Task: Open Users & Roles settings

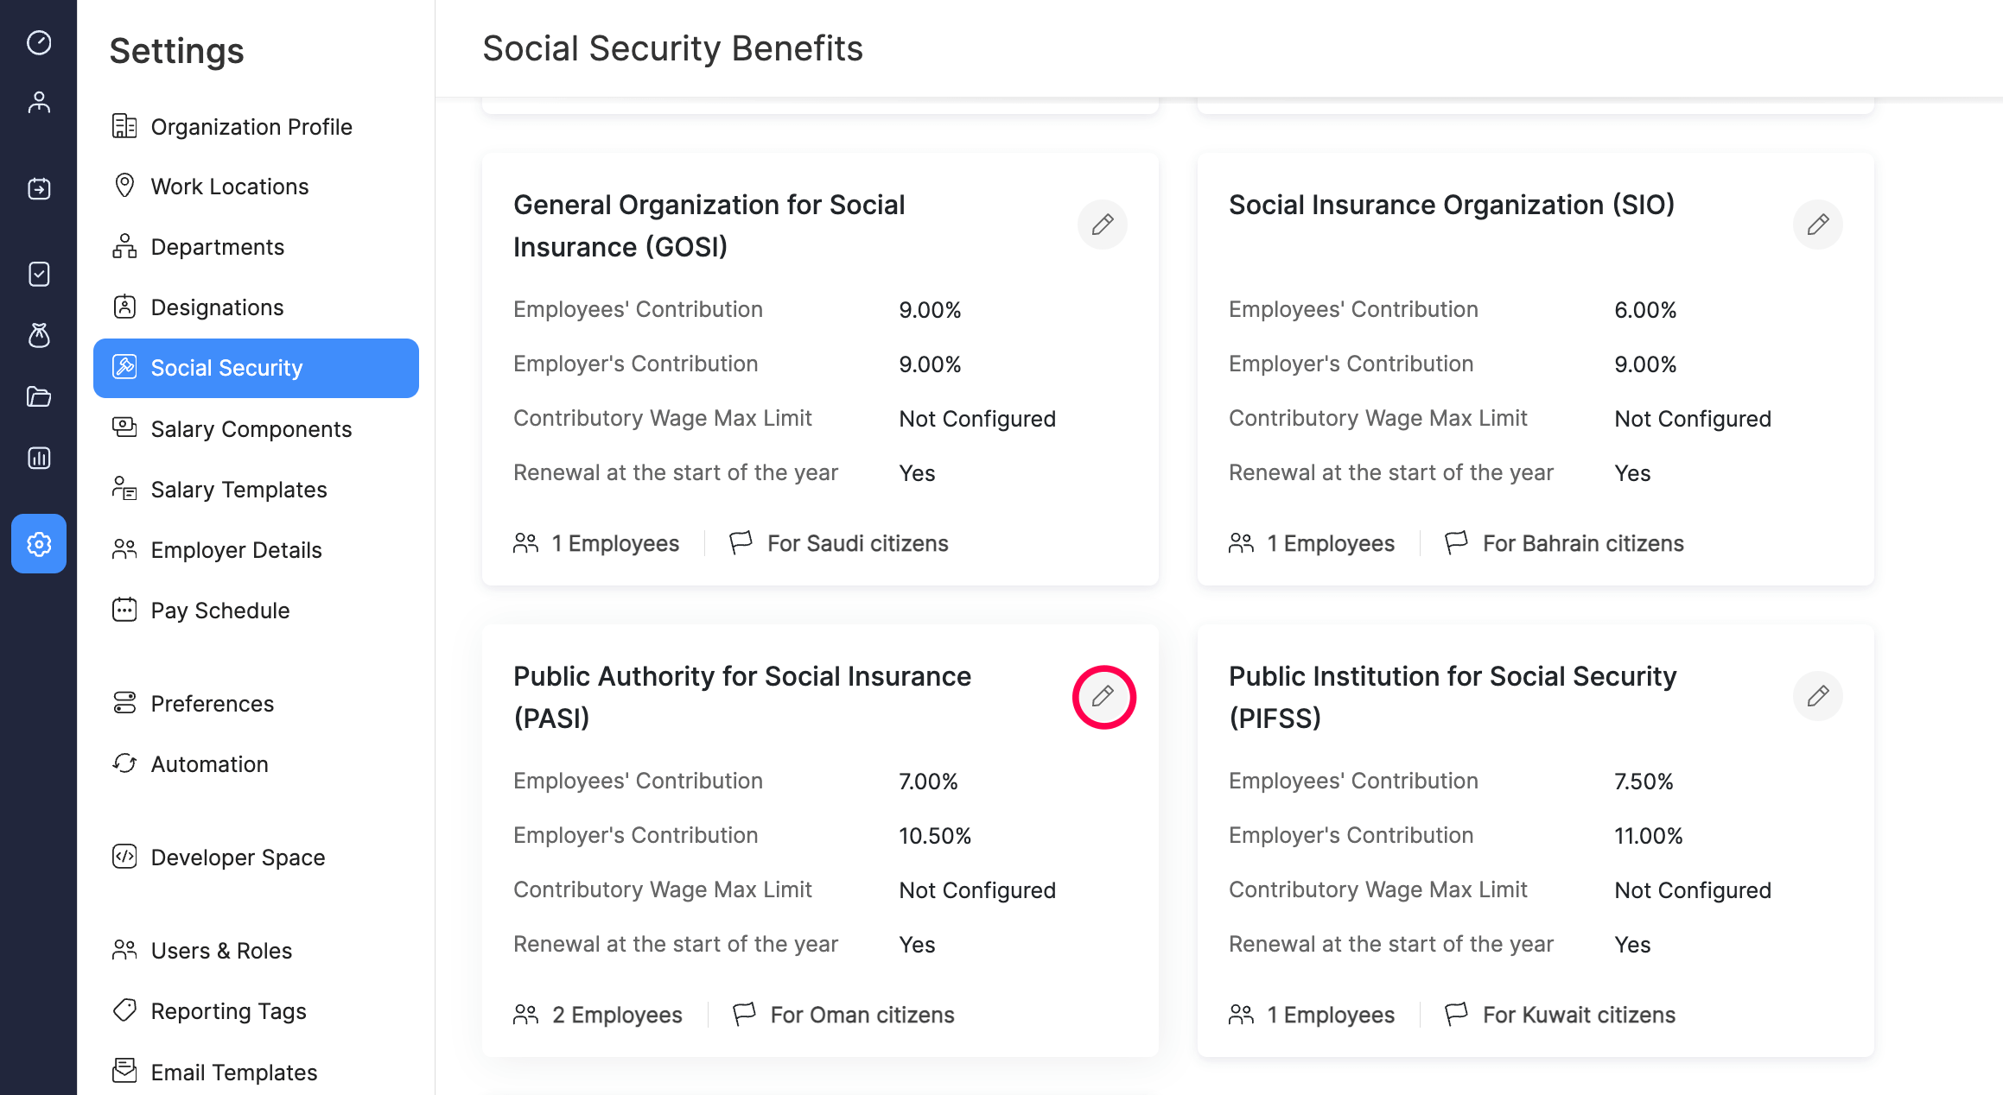Action: tap(221, 951)
